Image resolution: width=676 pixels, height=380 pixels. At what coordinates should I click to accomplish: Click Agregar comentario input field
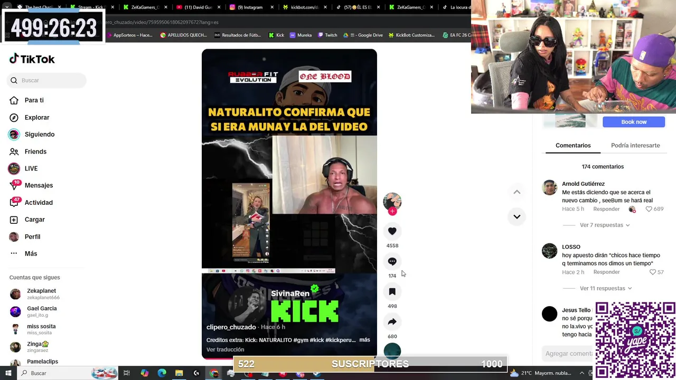click(568, 354)
